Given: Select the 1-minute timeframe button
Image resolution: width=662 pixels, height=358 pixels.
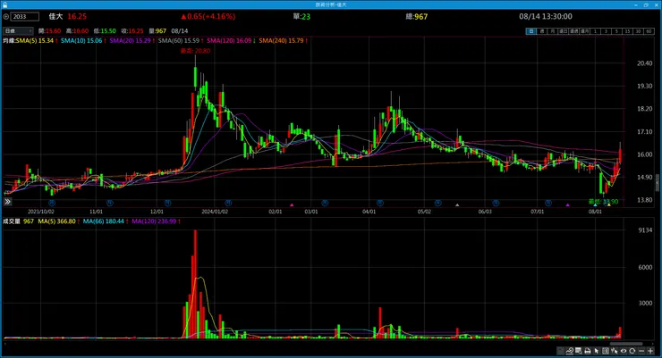Looking at the screenshot, I should point(595,31).
